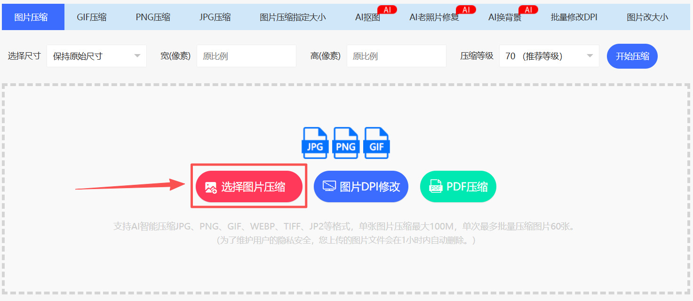Click the AI badge above AI抠图 tab
This screenshot has height=301, width=693.
click(x=387, y=8)
